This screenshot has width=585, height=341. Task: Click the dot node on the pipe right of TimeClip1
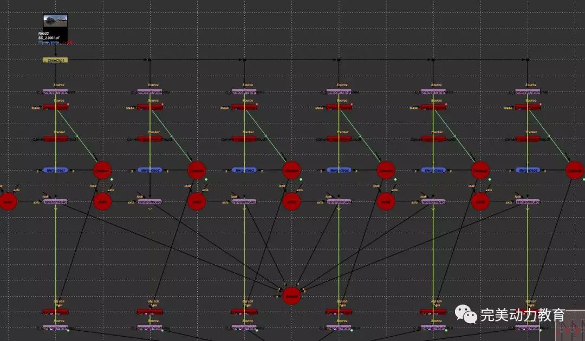click(x=149, y=60)
